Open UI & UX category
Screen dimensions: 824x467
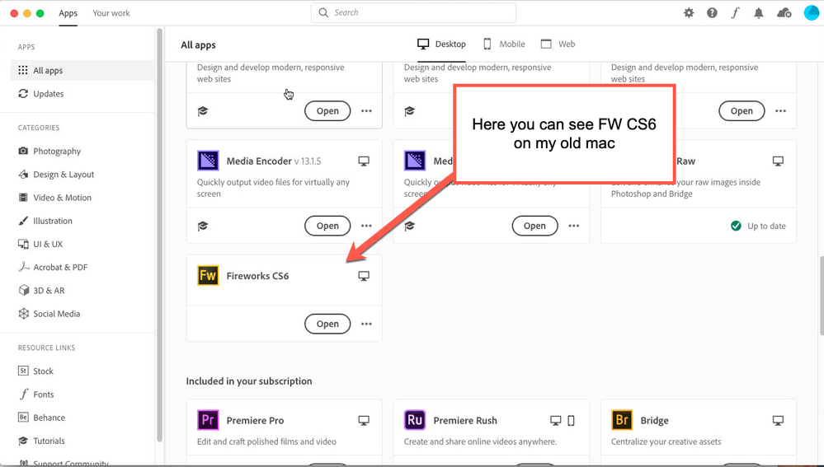point(40,244)
